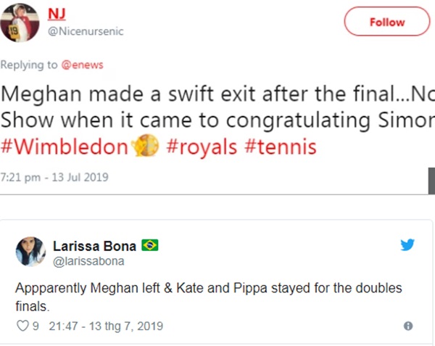
Task: Click the Larissa Bona display name
Action: coord(94,246)
